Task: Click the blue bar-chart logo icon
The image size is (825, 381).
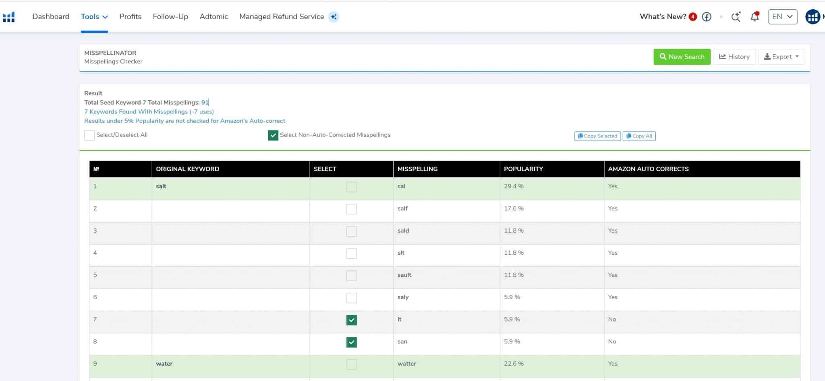Action: pos(9,17)
